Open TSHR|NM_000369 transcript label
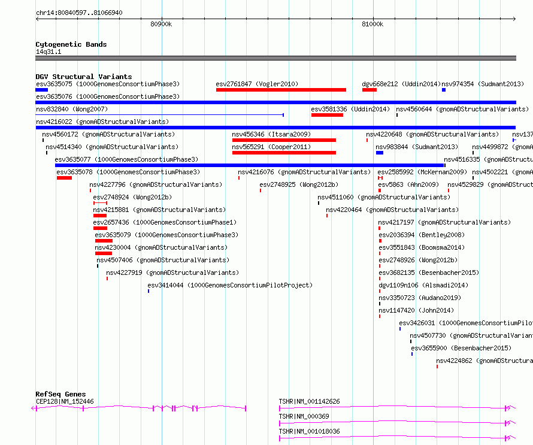Viewport: 533px width, 445px height. (304, 416)
